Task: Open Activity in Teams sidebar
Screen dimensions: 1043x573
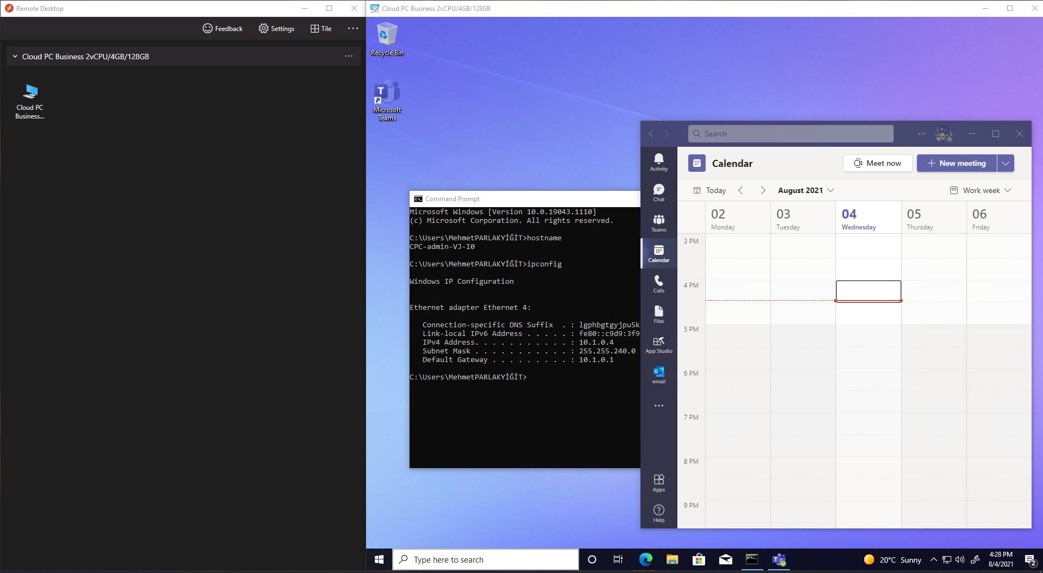Action: [x=658, y=162]
